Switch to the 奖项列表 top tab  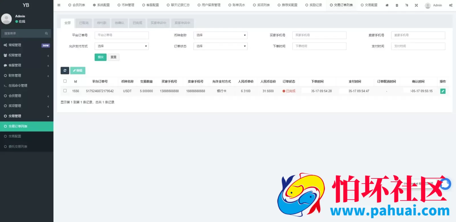[261, 5]
